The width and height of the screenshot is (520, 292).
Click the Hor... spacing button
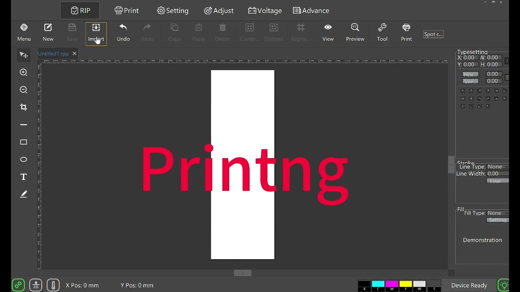click(470, 74)
